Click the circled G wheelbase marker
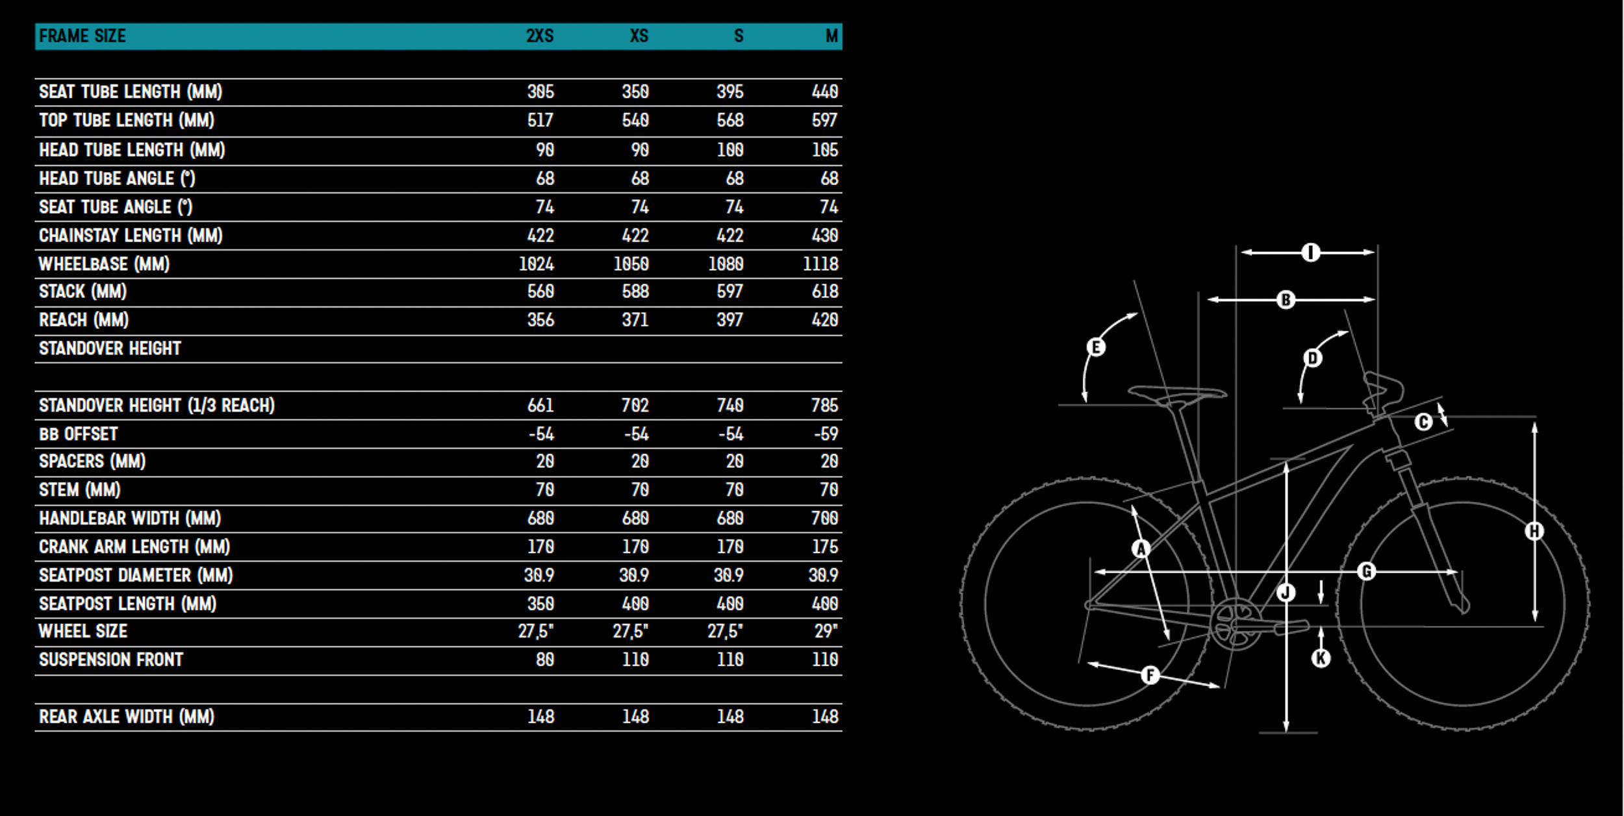 [1367, 572]
